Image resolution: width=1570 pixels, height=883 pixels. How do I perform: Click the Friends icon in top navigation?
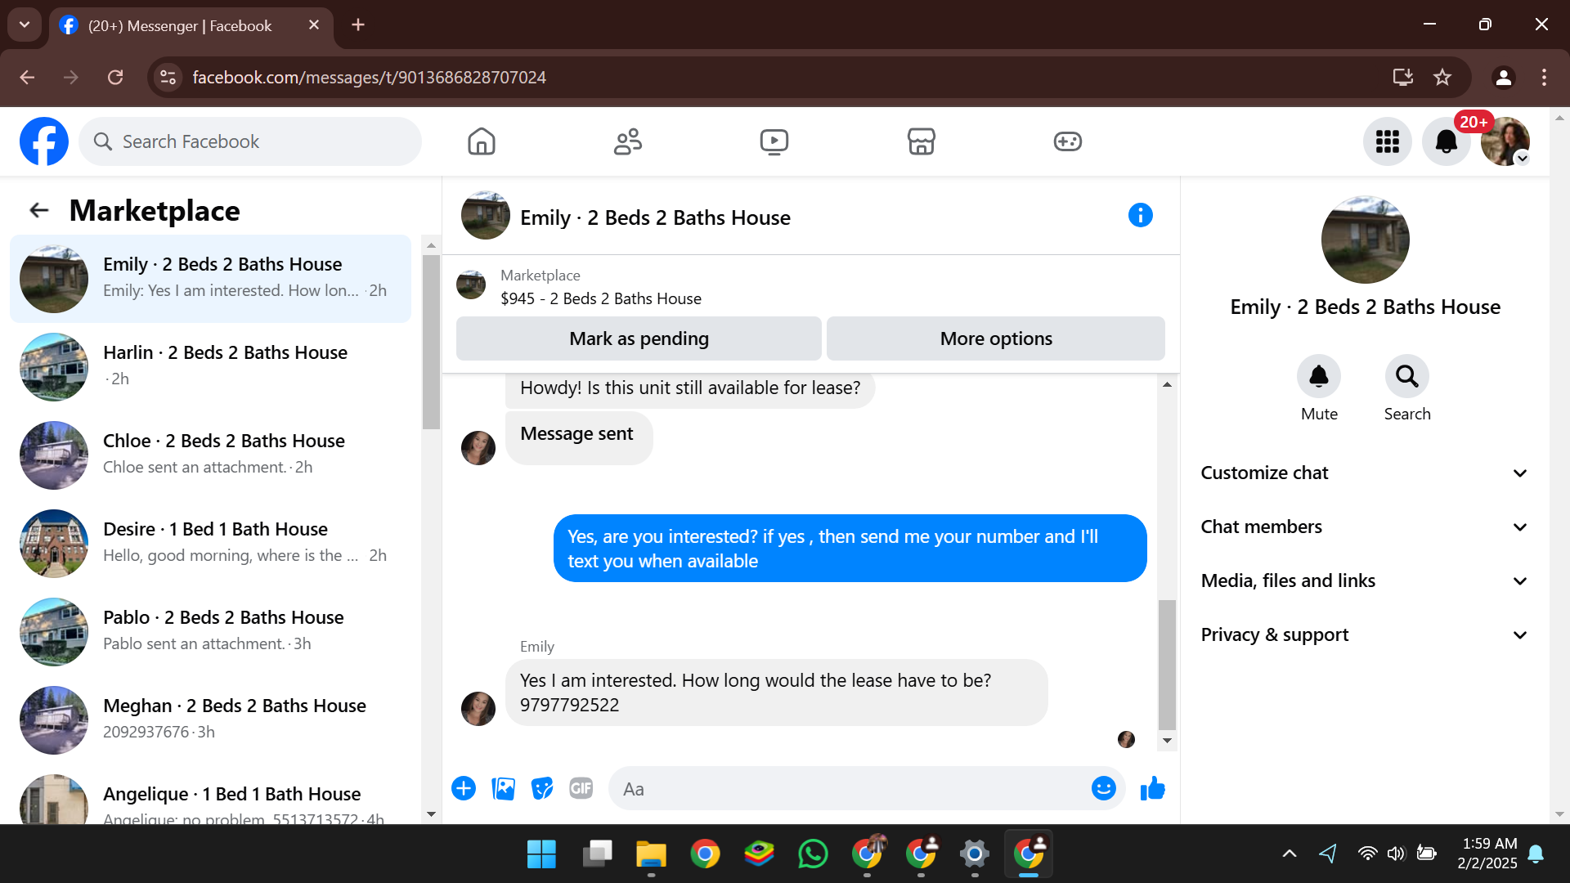point(627,141)
